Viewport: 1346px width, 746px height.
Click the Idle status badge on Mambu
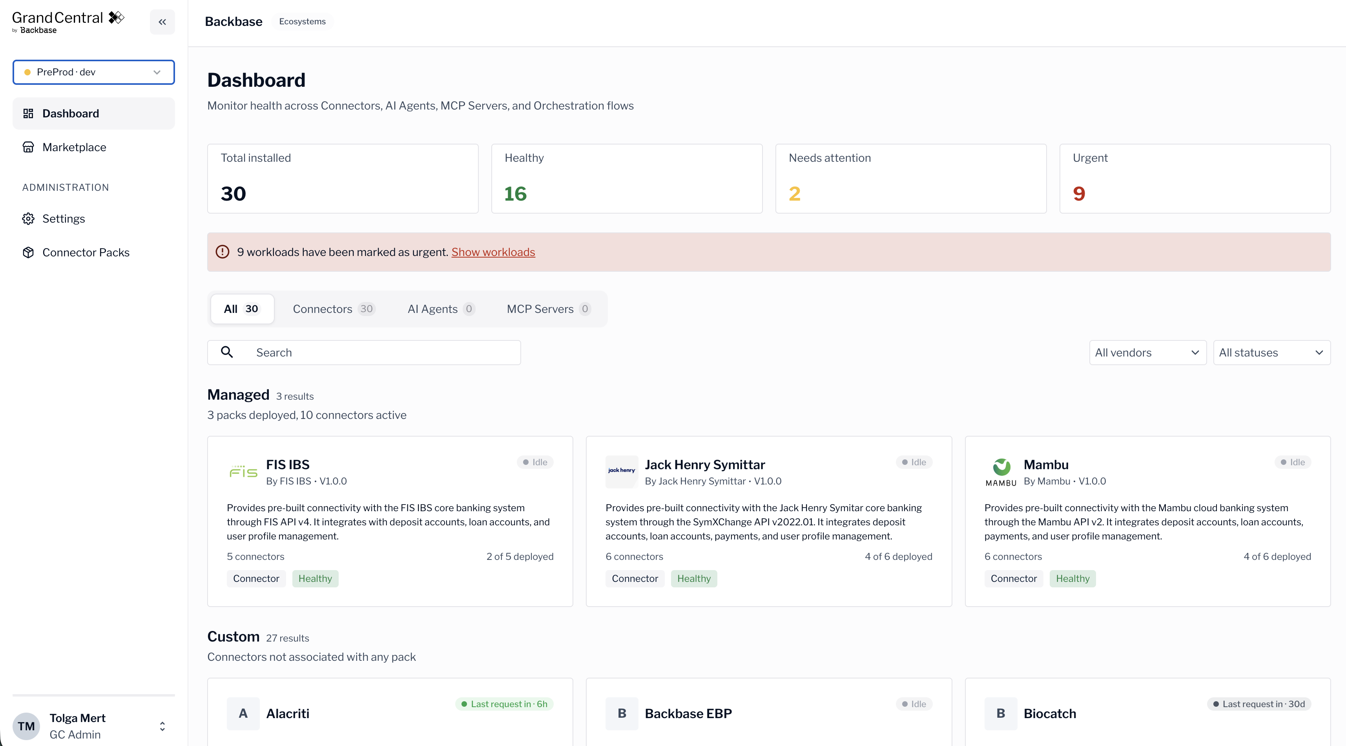pos(1293,462)
